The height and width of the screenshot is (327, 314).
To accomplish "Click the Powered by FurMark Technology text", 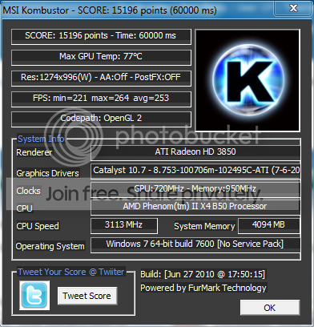I will click(x=203, y=288).
